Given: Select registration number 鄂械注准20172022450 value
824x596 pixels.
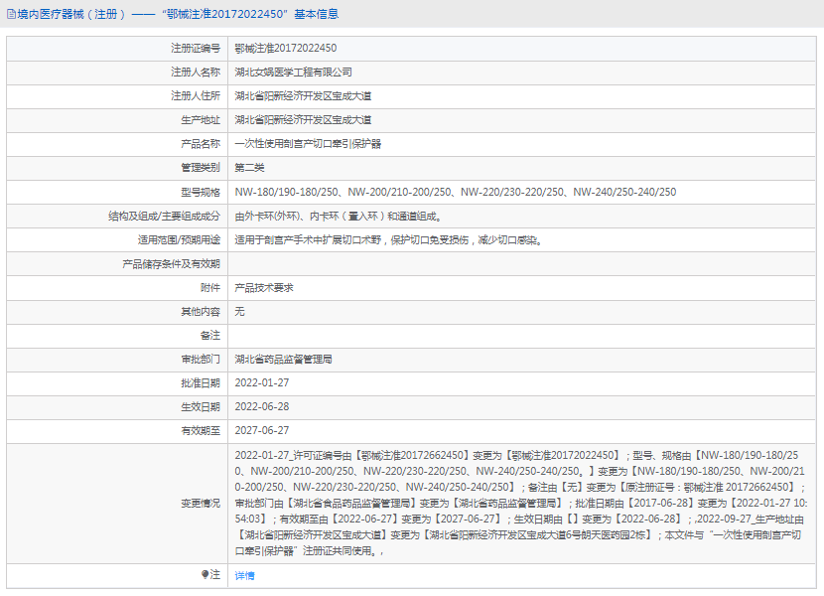Looking at the screenshot, I should click(x=285, y=48).
